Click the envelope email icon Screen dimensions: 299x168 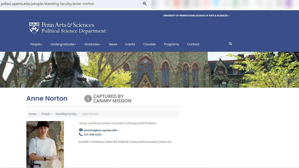click(81, 130)
